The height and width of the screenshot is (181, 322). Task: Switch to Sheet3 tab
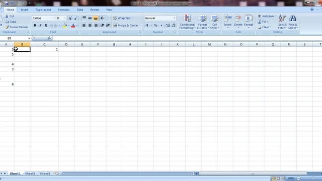[x=45, y=173]
